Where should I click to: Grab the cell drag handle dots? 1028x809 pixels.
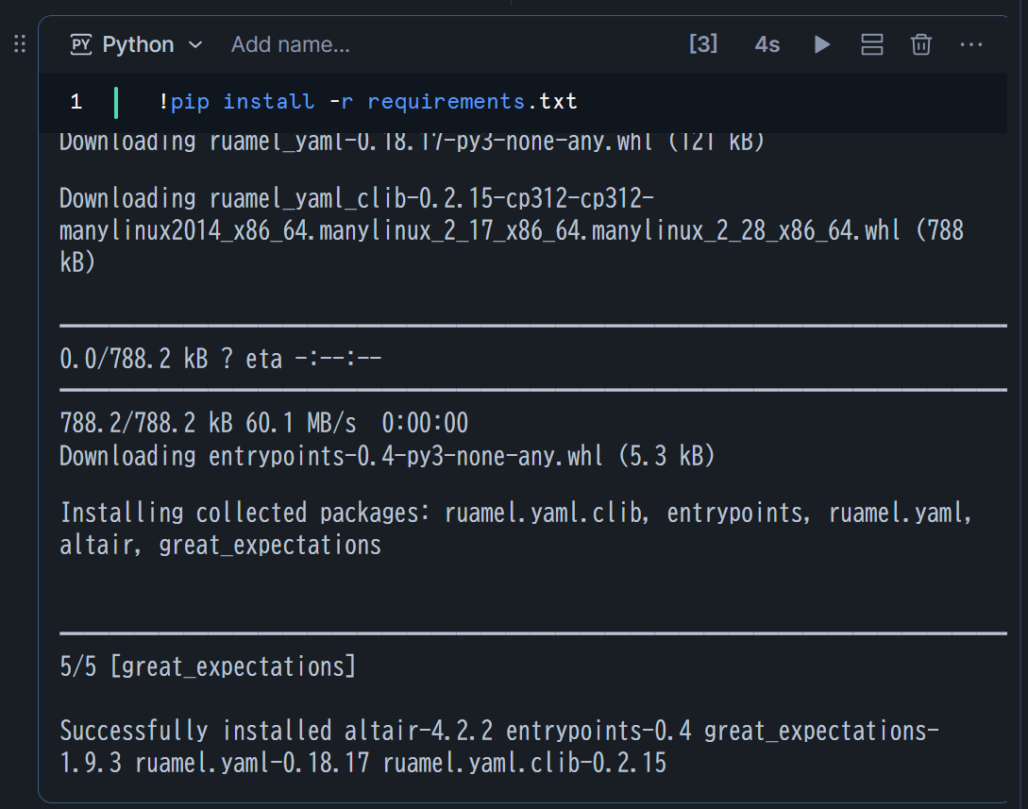coord(20,44)
